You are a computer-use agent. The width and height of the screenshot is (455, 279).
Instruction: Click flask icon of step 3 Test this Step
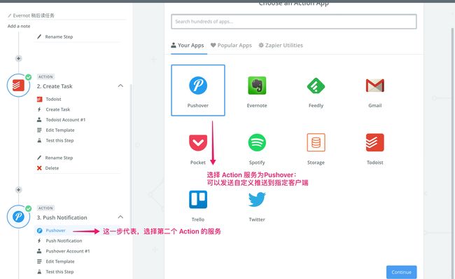click(39, 272)
